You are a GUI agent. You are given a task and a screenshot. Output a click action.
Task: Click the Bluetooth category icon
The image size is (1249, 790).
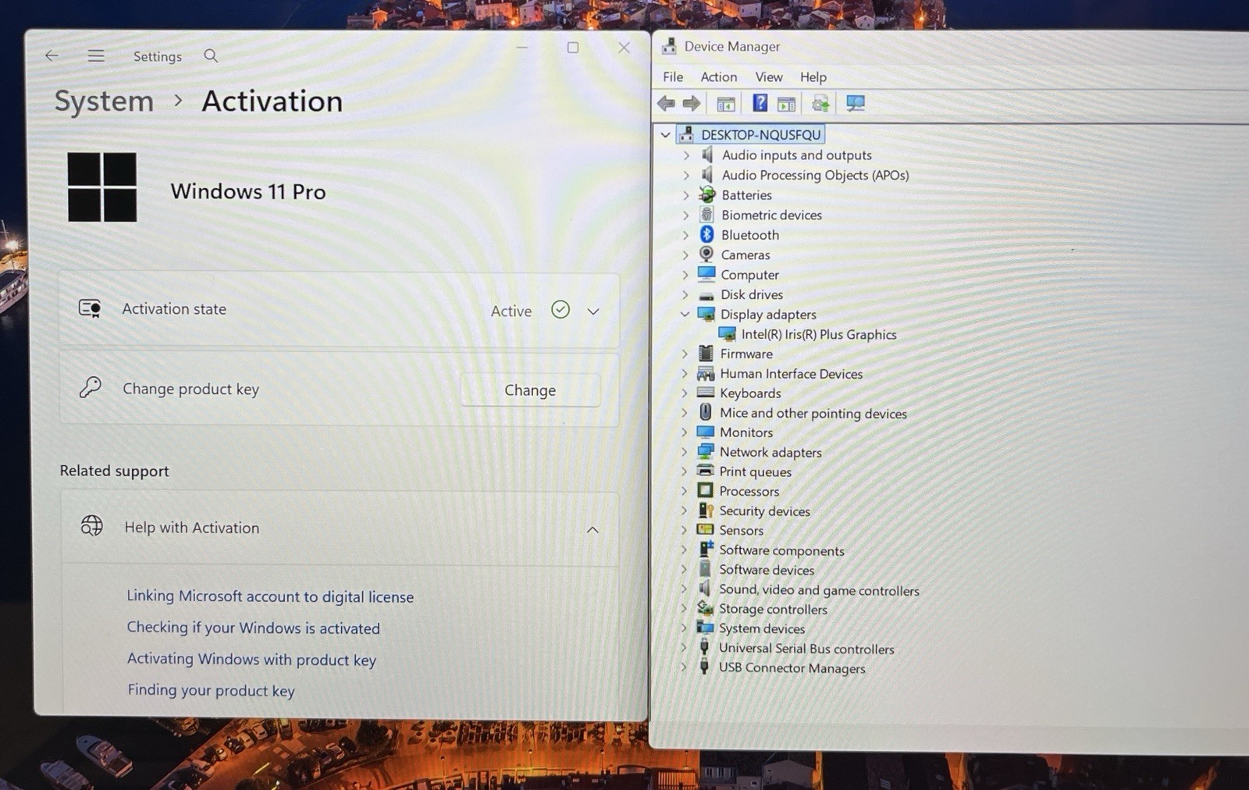coord(706,234)
